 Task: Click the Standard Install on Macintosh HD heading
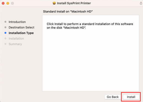click(x=68, y=11)
